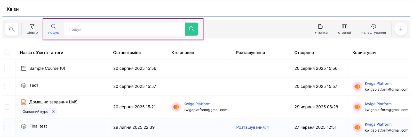The height and width of the screenshot is (137, 413).
Task: Click into the Пошук search field
Action: [x=124, y=29]
